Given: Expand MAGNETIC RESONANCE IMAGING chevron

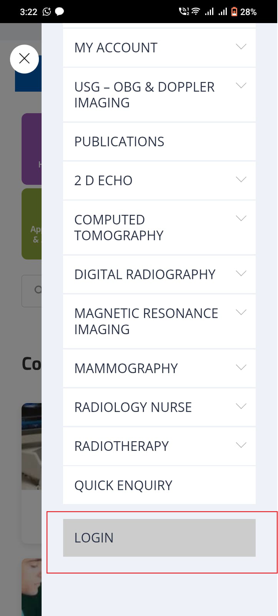Looking at the screenshot, I should click(241, 312).
